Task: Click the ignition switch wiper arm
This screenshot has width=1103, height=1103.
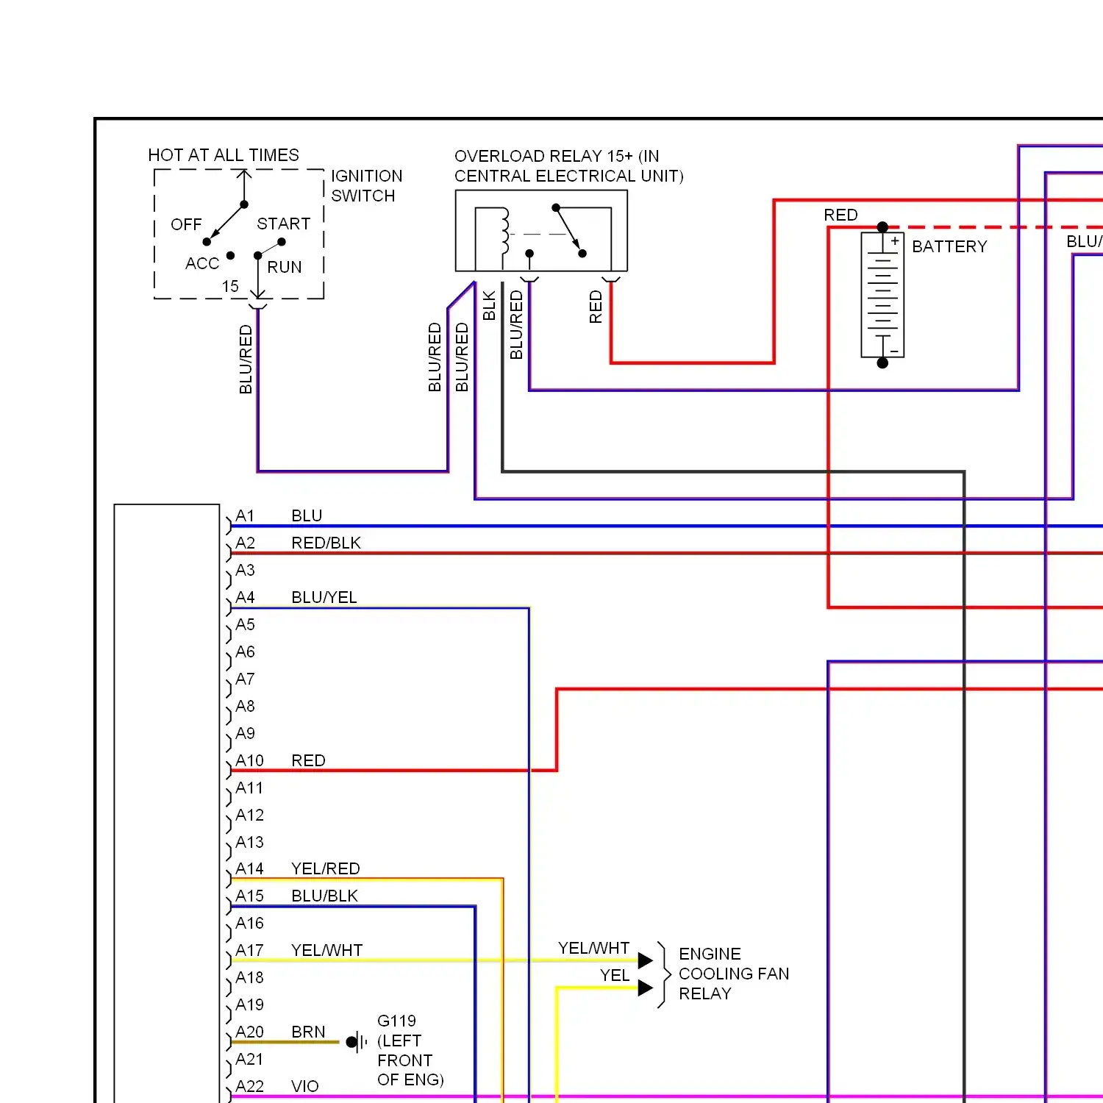Action: point(225,223)
